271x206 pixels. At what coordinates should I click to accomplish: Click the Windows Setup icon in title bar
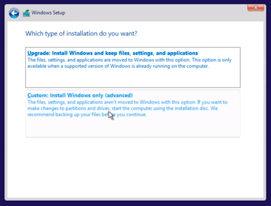26,13
